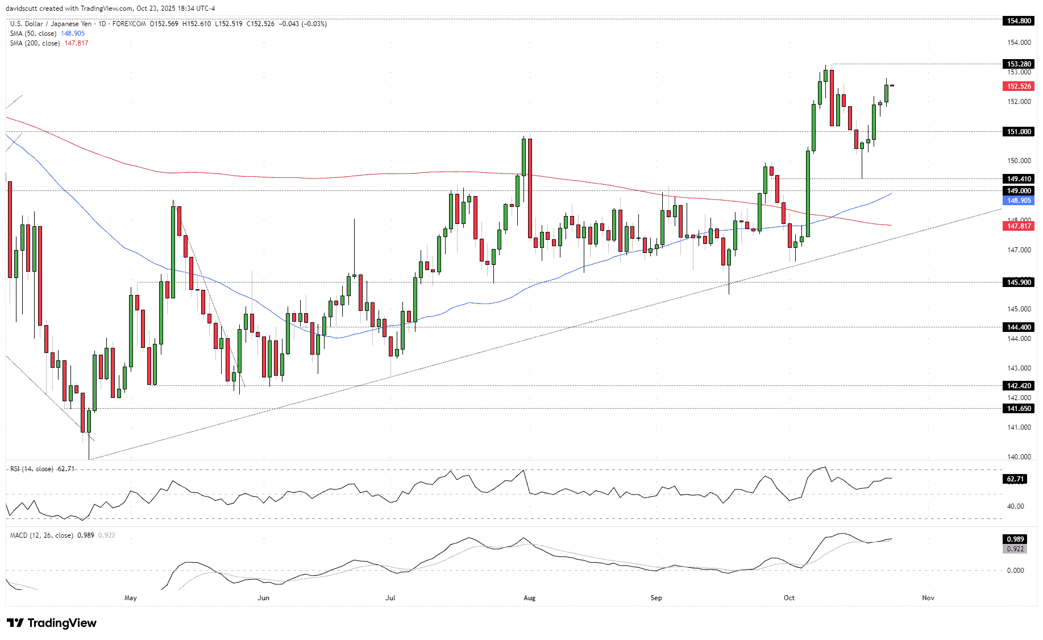Click the TradingView.com text link
1043x640 pixels.
[x=105, y=8]
